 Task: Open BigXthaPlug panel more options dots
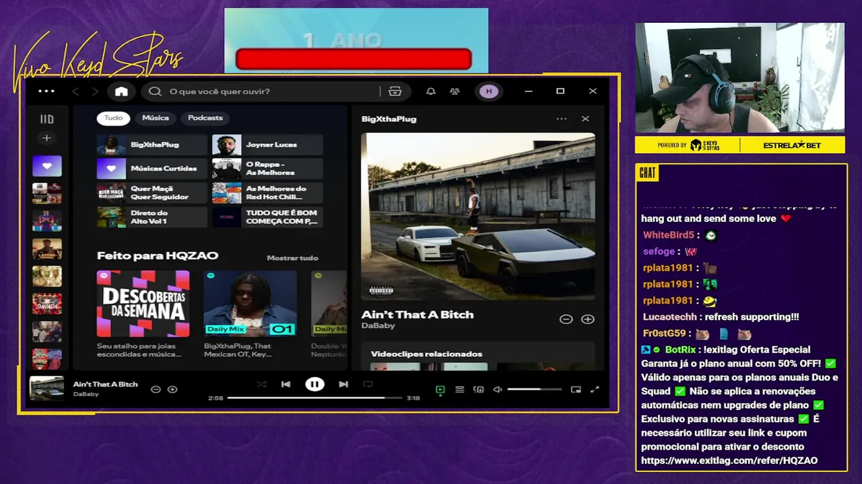point(562,119)
